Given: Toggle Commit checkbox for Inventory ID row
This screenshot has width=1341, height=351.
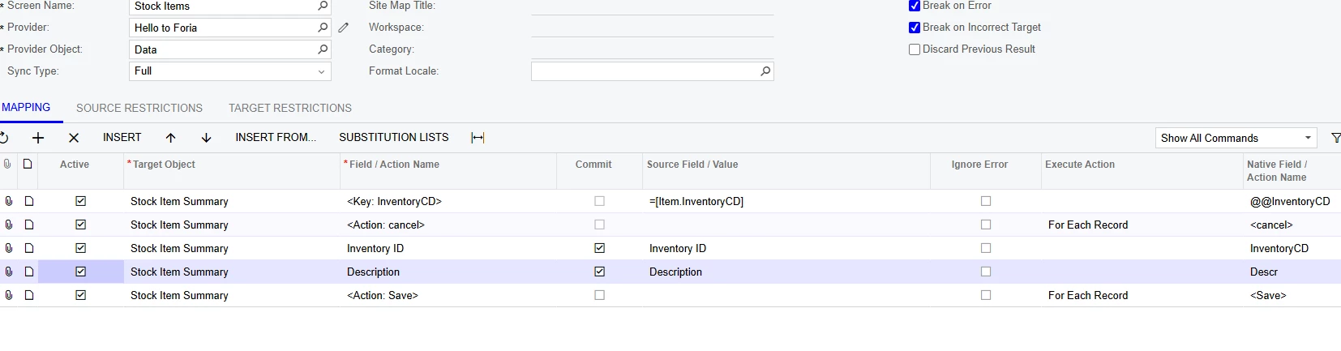Looking at the screenshot, I should pos(599,248).
